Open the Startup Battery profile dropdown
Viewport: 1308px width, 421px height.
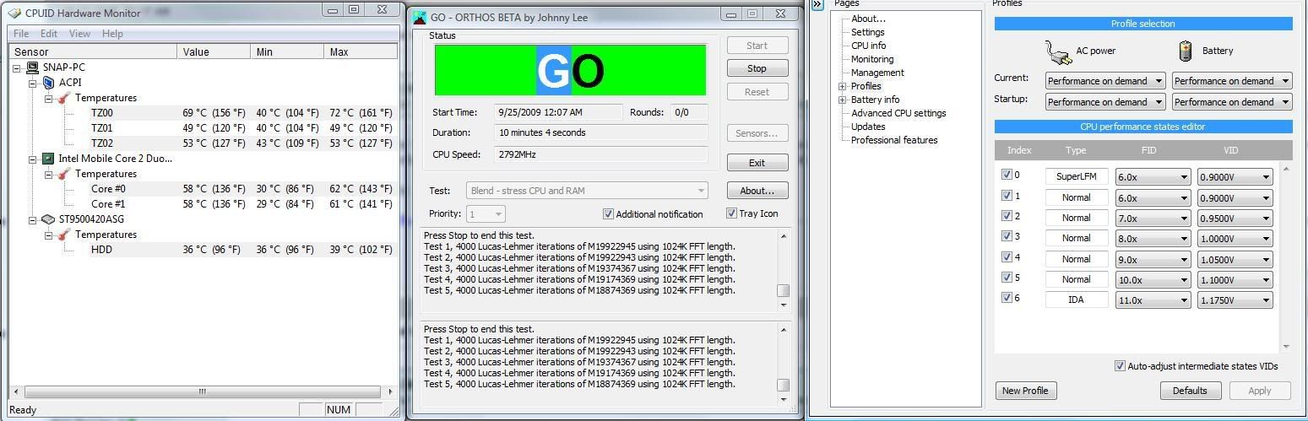coord(1231,102)
